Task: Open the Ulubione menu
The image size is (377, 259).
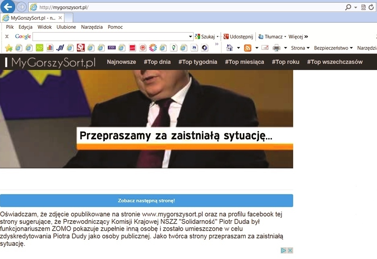Action: tap(66, 27)
